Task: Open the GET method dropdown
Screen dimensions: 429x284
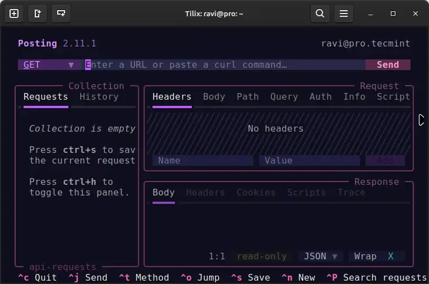Action: pyautogui.click(x=49, y=65)
